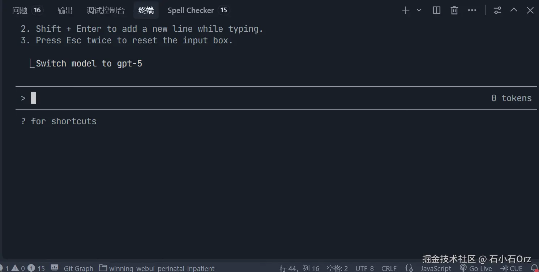
Task: Open the 调试控制台 tab
Action: click(106, 10)
